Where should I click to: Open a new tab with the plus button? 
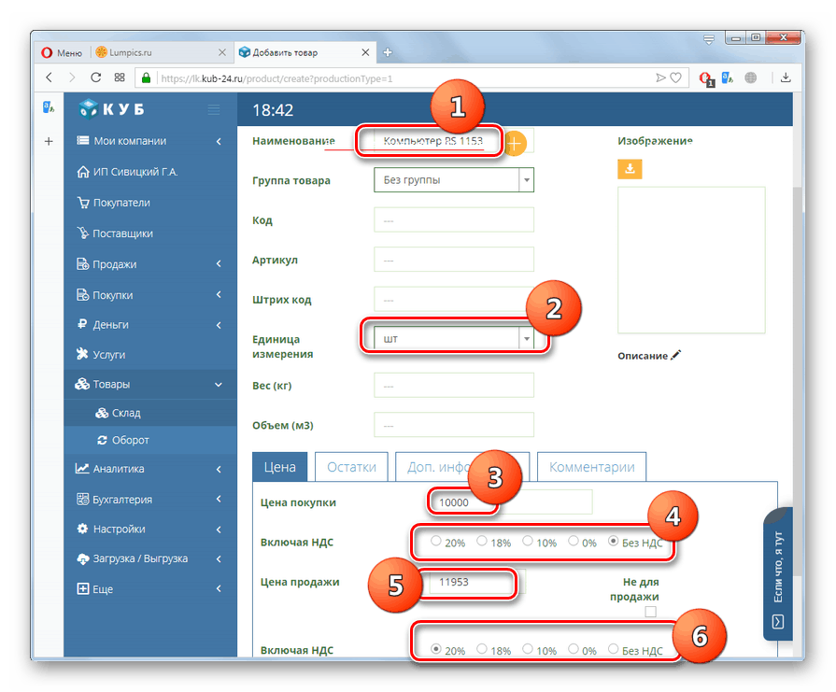pos(388,52)
